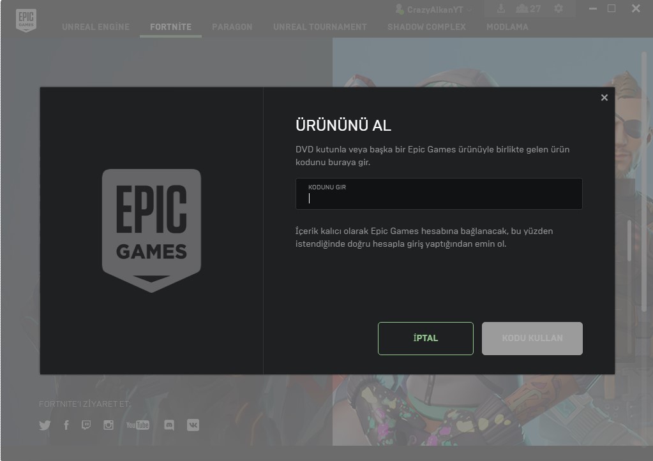Viewport: 653px width, 461px height.
Task: Click the Kodu Kullan button
Action: pos(532,339)
